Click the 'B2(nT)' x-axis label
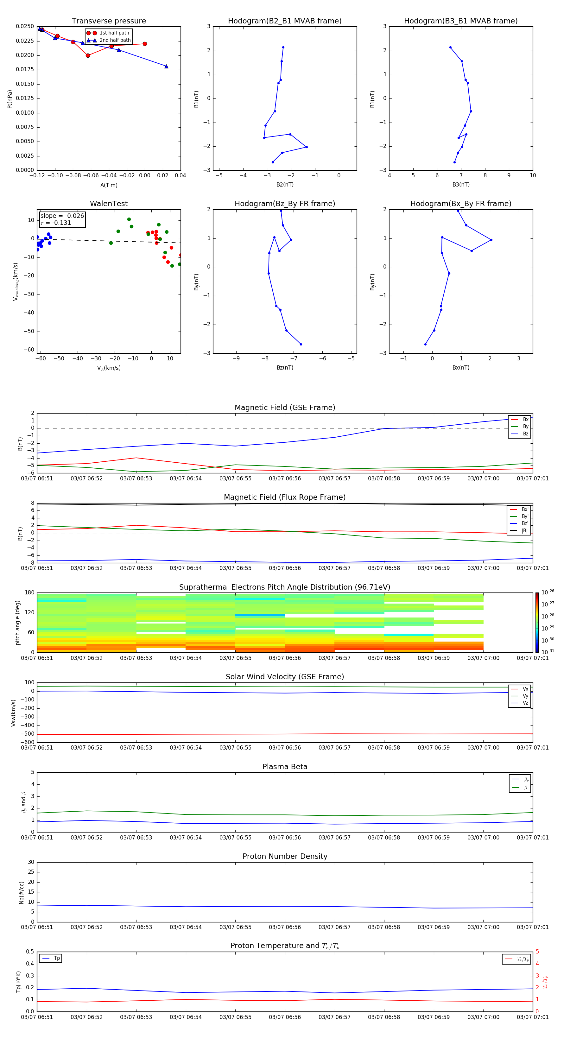Image resolution: width=570 pixels, height=1045 pixels. tap(285, 185)
